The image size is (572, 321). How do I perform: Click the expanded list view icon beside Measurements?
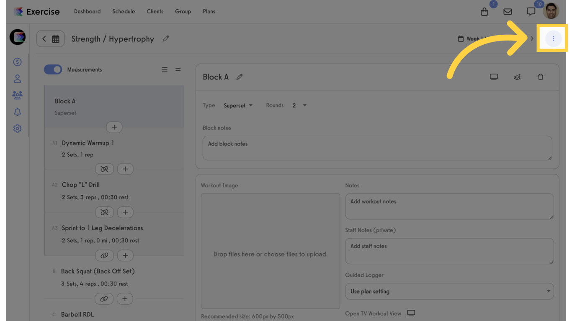point(165,69)
